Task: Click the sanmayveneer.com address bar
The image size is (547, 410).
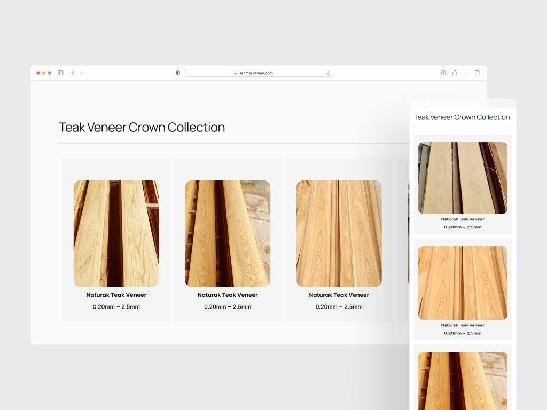Action: tap(258, 73)
